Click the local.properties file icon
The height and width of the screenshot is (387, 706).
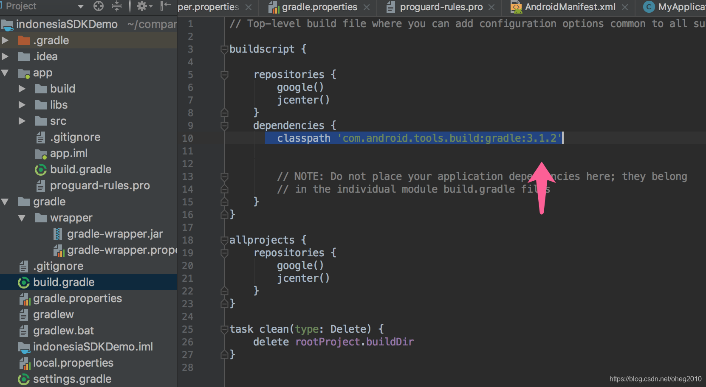(x=24, y=363)
